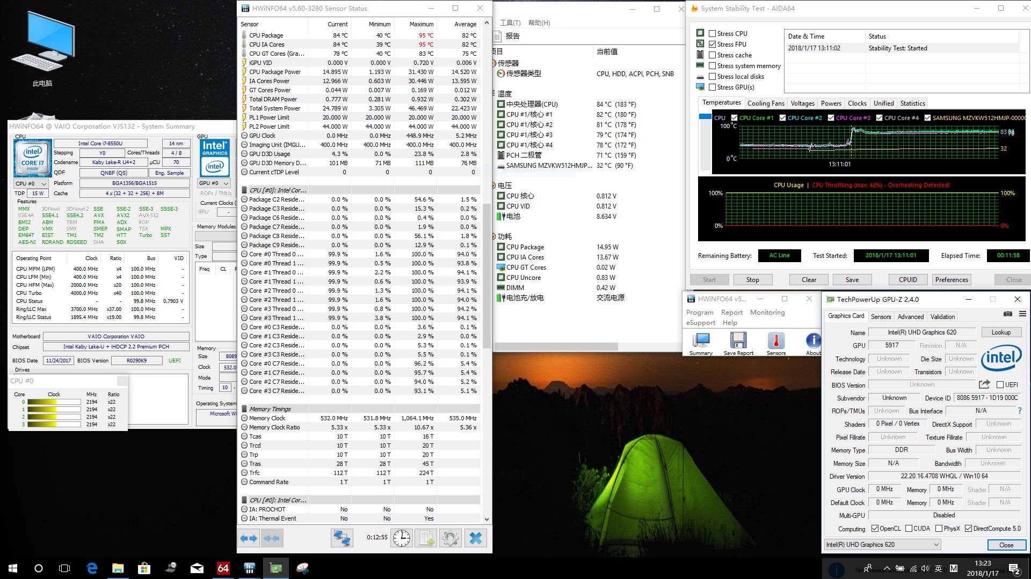Enable Stress GPU(s) checkbox

coord(712,87)
